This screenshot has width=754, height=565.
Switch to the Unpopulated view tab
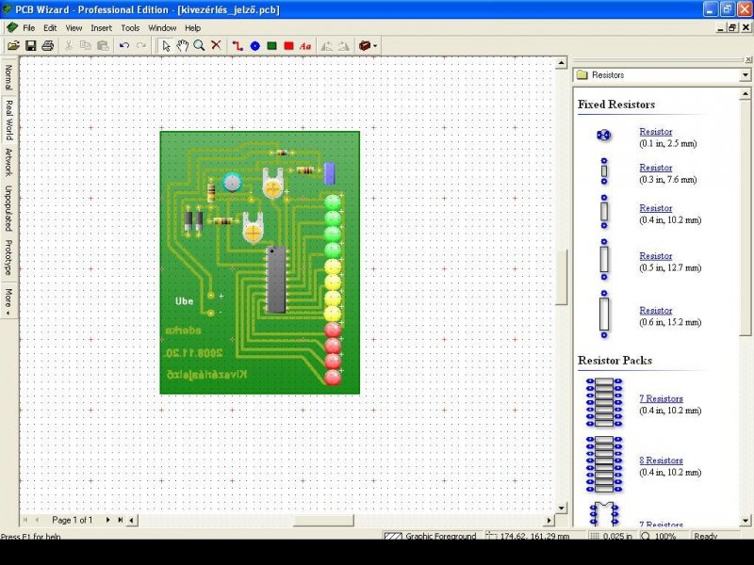pyautogui.click(x=8, y=208)
